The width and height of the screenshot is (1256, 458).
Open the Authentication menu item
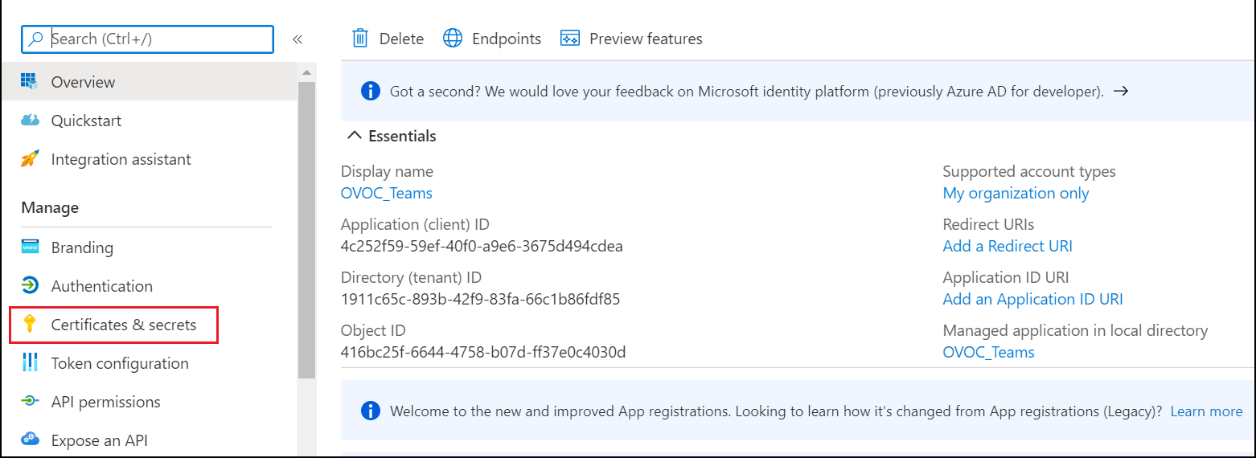pos(101,286)
